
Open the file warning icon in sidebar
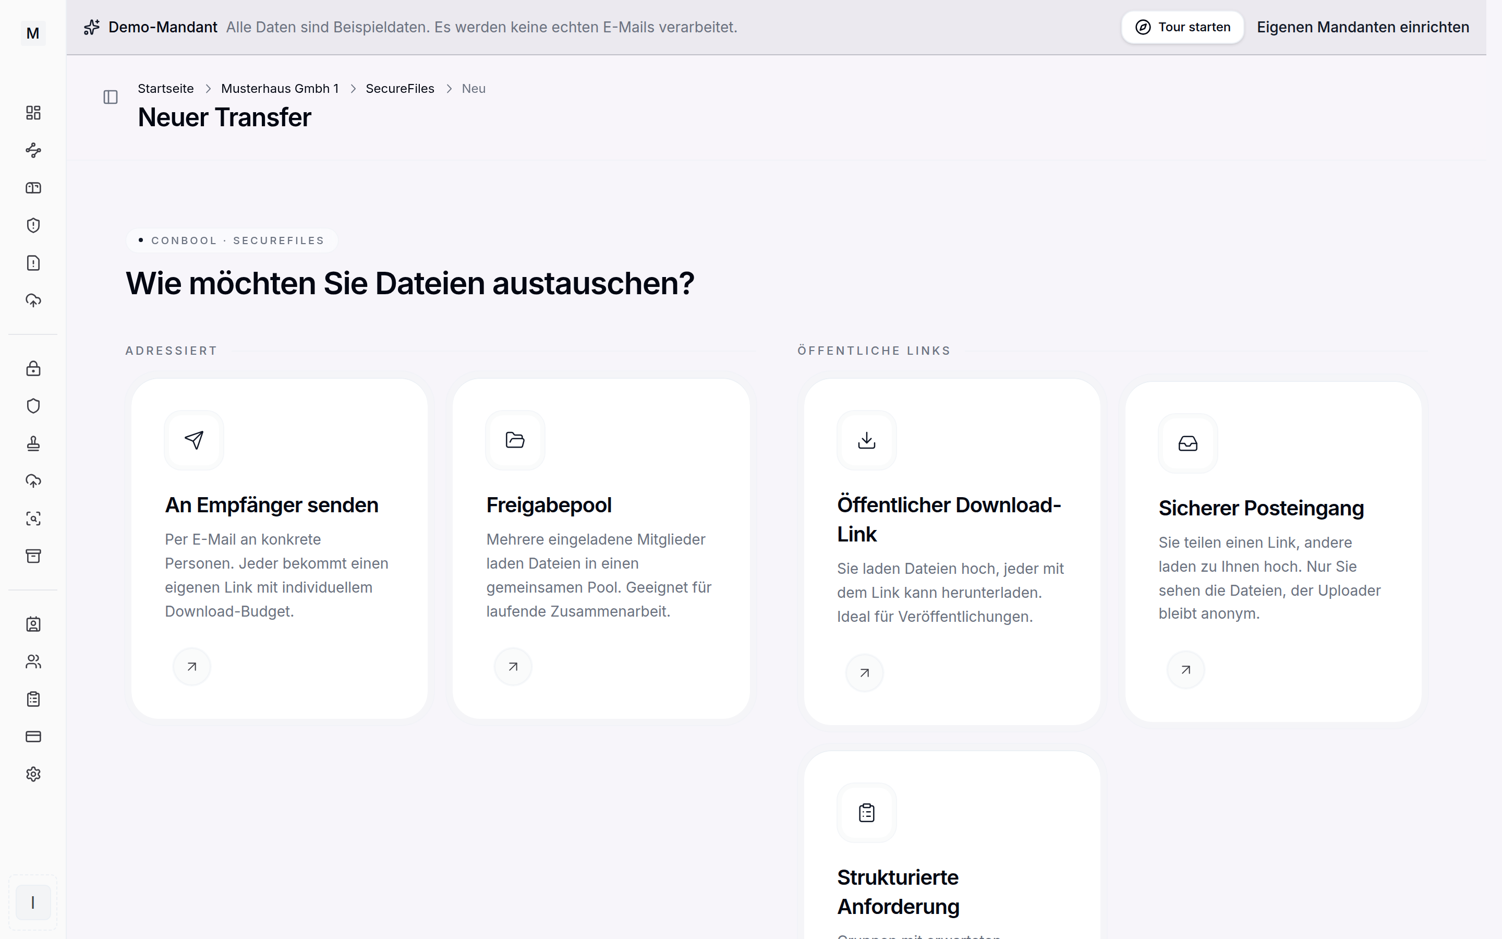(33, 263)
